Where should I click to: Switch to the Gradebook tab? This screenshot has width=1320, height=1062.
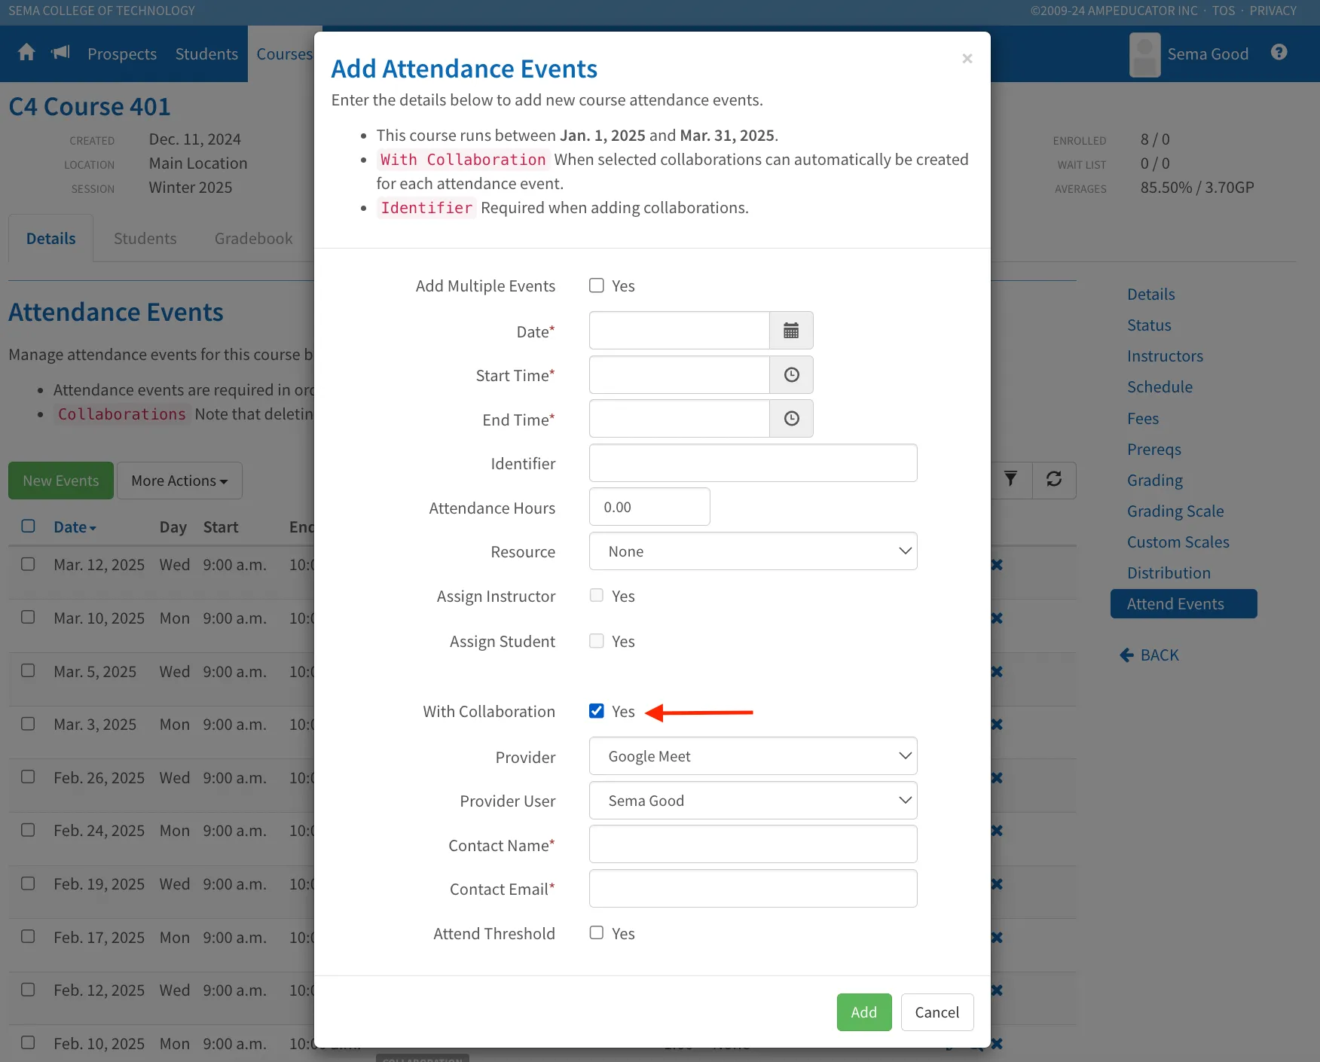click(x=253, y=239)
